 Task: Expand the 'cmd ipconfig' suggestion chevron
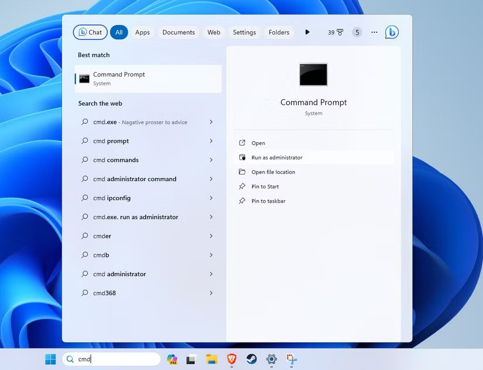tap(211, 198)
